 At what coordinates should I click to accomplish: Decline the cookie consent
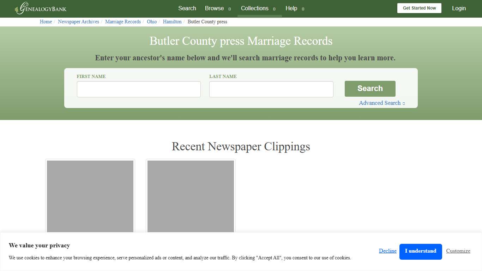click(387, 251)
